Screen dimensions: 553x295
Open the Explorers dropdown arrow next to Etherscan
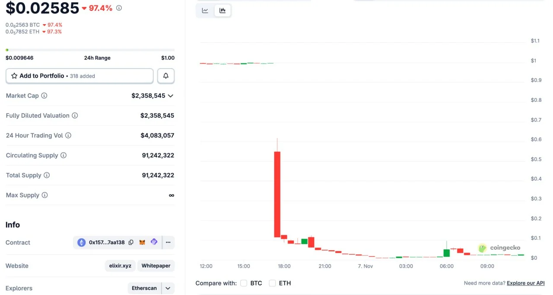(x=168, y=288)
